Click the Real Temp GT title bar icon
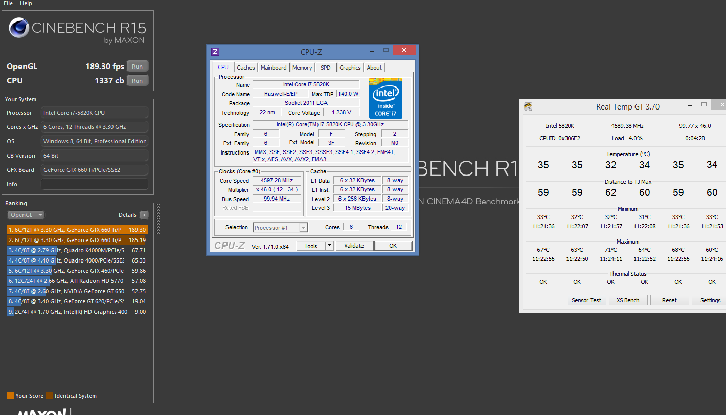The image size is (726, 415). [528, 106]
